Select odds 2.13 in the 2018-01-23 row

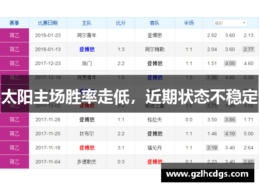[x=249, y=35]
